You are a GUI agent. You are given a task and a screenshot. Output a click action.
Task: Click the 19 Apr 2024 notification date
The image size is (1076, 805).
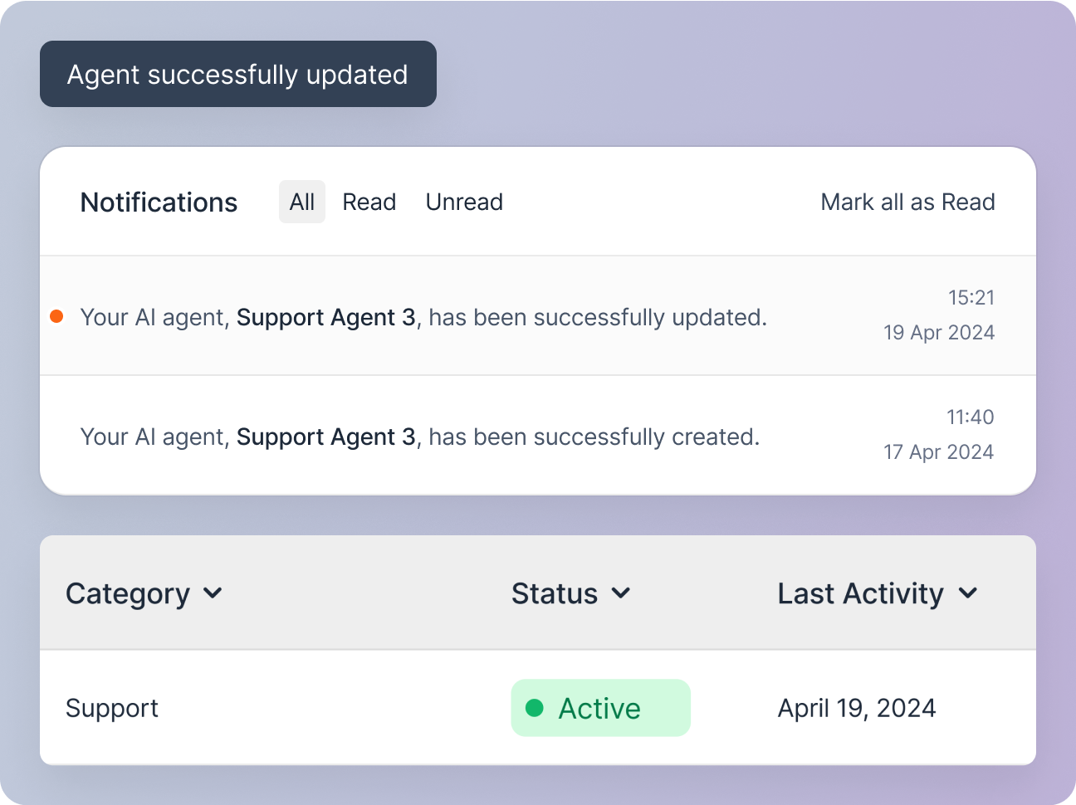click(x=938, y=332)
